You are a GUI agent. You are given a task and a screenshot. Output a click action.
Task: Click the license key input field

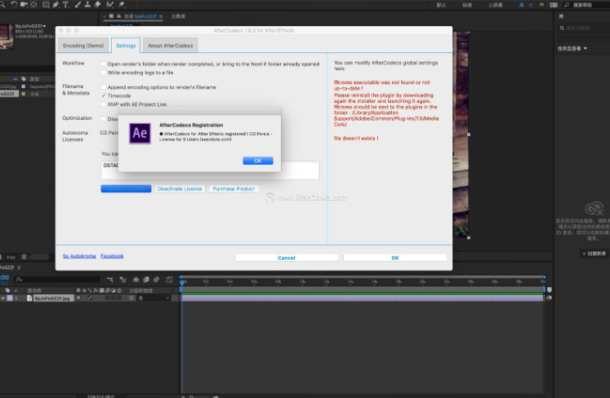pyautogui.click(x=210, y=170)
